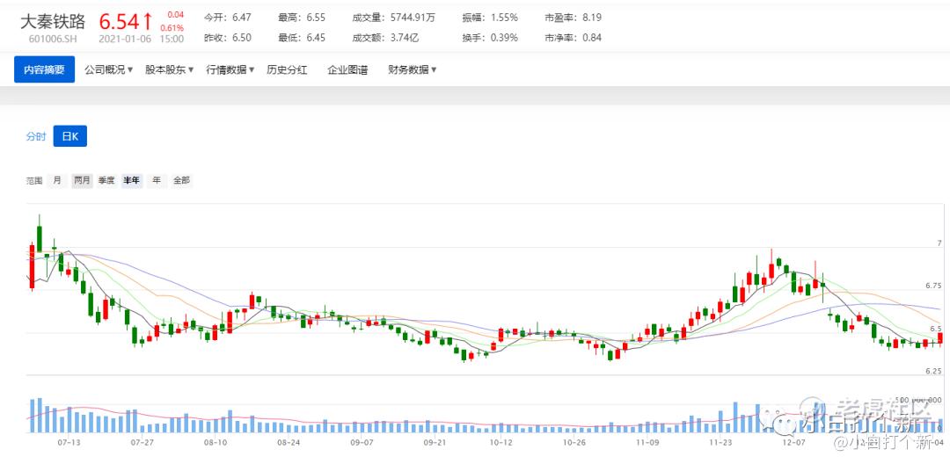
Task: Click the 6.25 price axis label
Action: [933, 372]
